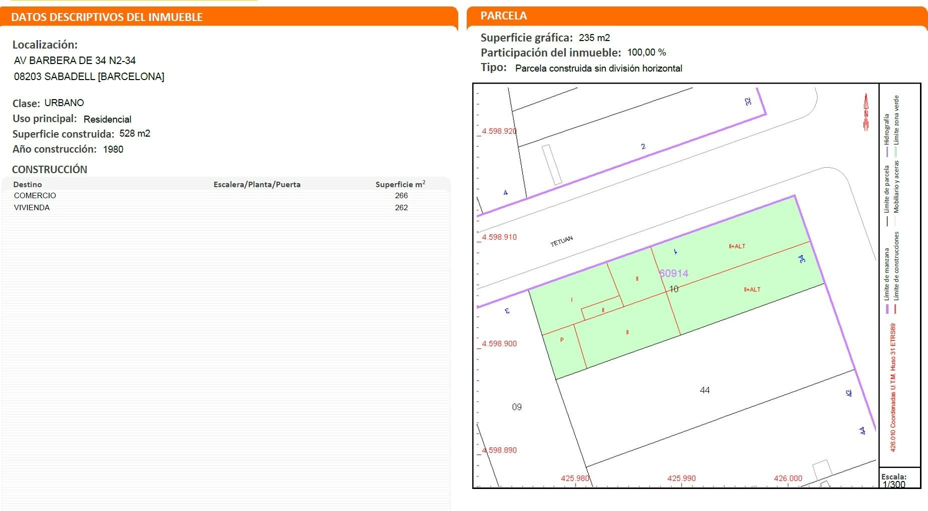Click the TETUAN street label on the map
Image resolution: width=928 pixels, height=511 pixels.
[562, 241]
